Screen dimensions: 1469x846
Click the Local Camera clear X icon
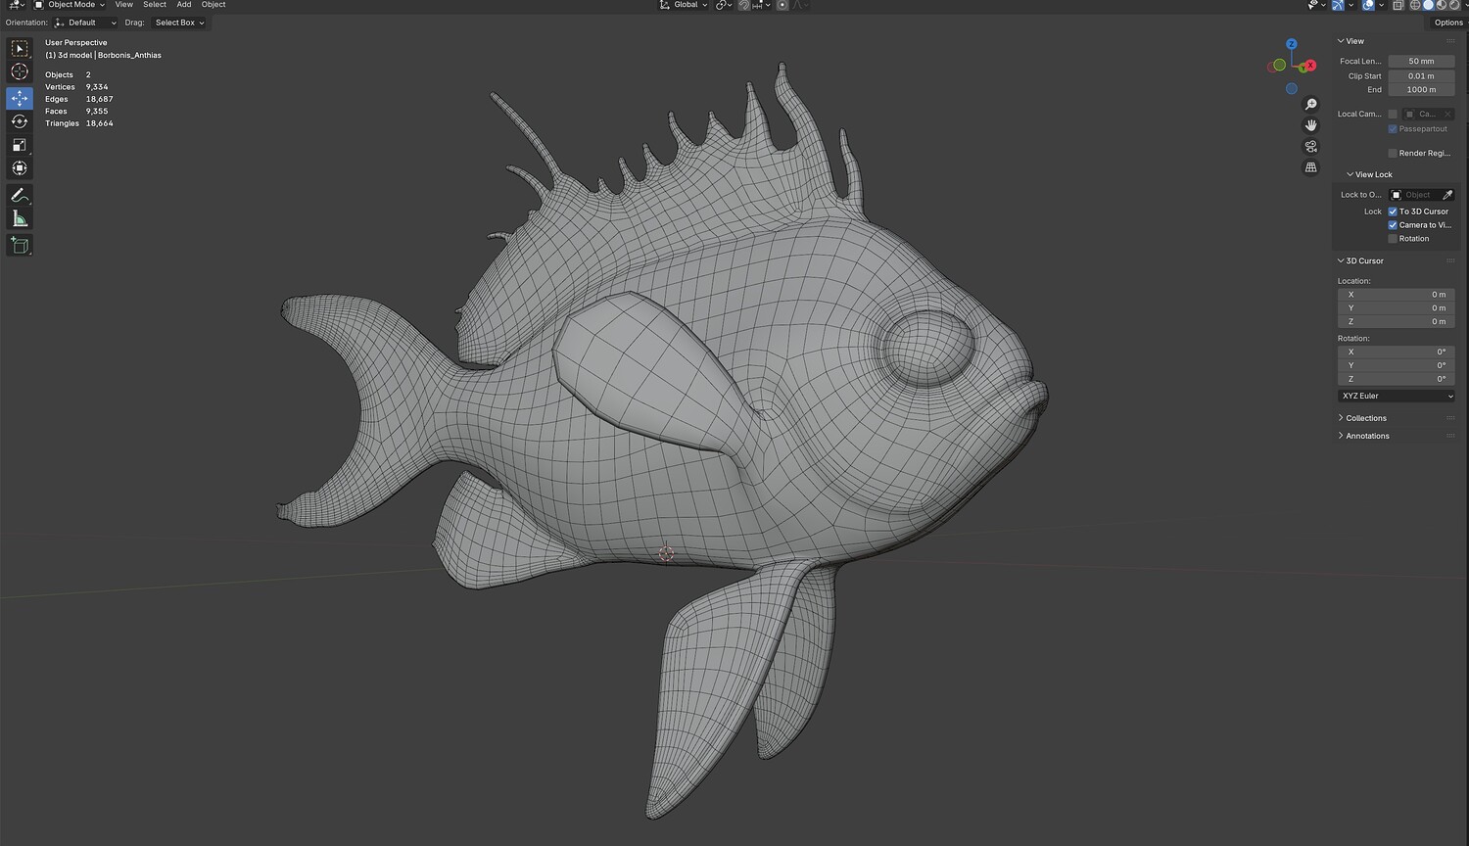[1447, 115]
